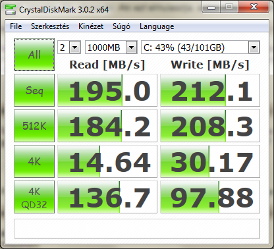Click the empty comment field at bottom

tap(137, 229)
